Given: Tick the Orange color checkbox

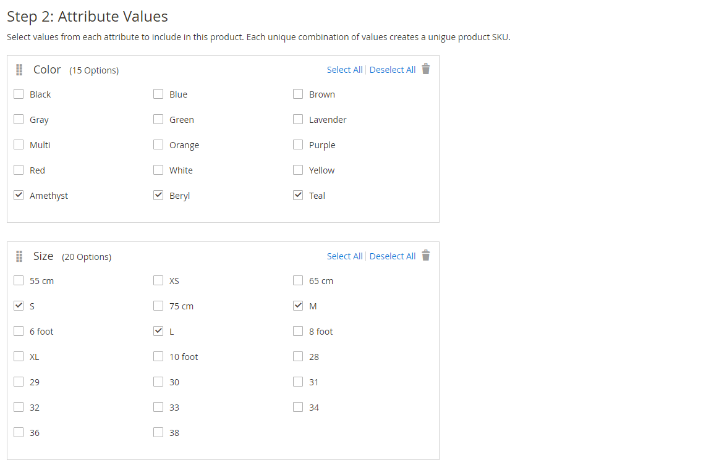Looking at the screenshot, I should point(158,144).
